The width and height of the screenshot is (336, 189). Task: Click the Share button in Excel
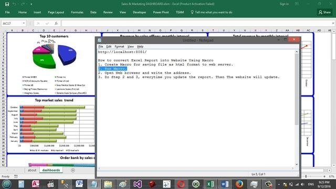324,12
